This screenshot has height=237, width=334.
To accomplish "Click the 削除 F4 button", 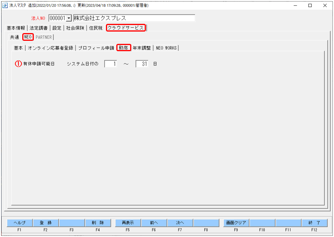I will [x=98, y=223].
